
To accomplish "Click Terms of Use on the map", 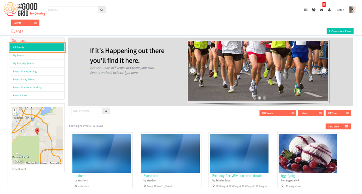I will (x=56, y=163).
